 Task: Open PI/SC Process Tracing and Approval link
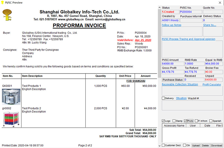(x=188, y=39)
